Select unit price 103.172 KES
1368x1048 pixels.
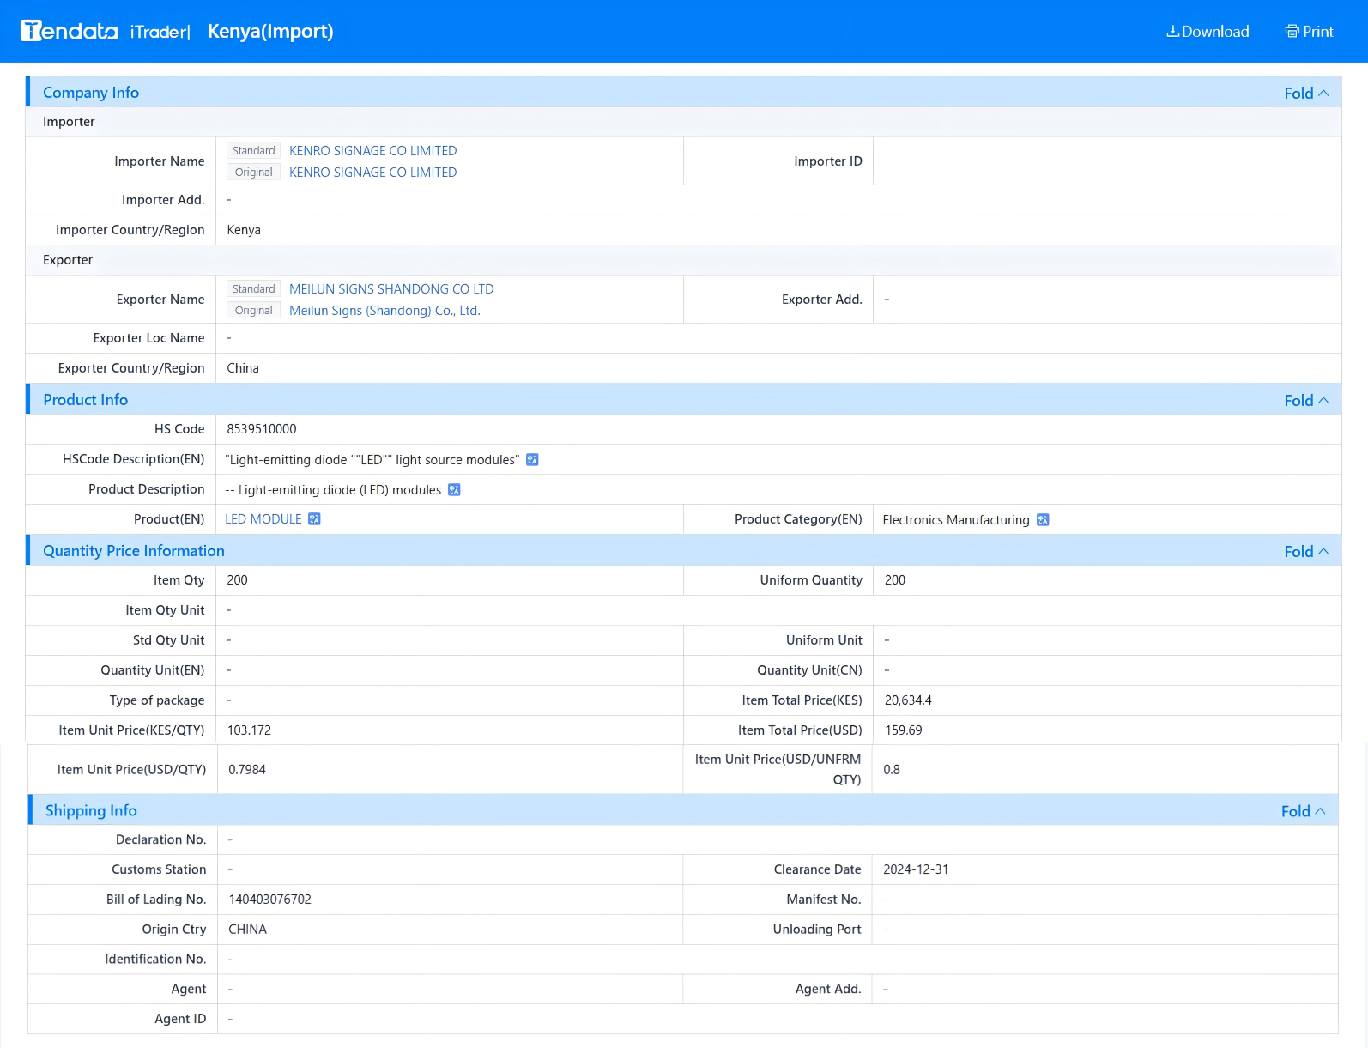click(249, 730)
